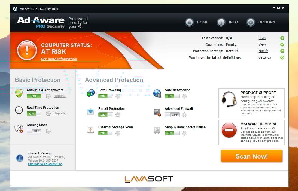298x191 pixels.
Task: Open Antivirus & Antispyware gear settings
Action: coord(48,96)
